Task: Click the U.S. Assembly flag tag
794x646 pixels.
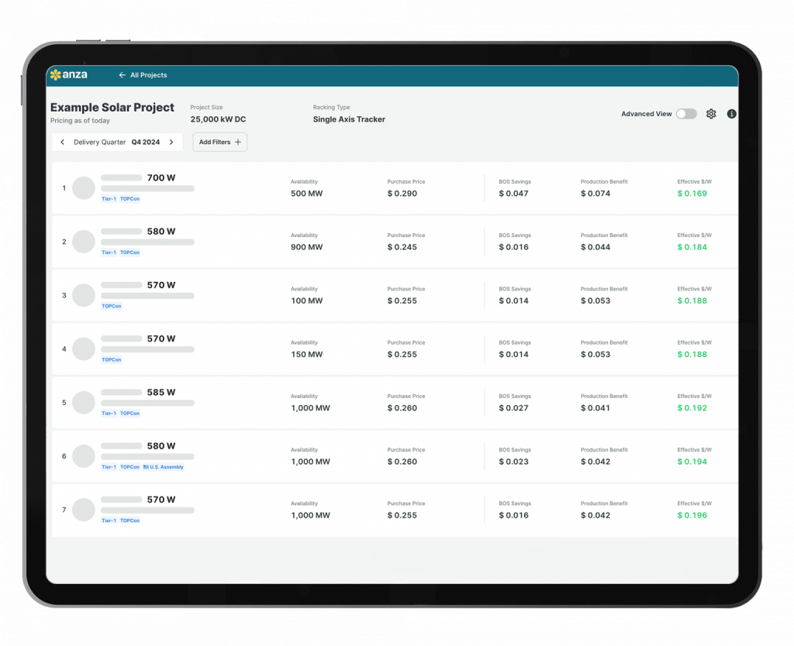Action: coord(164,467)
